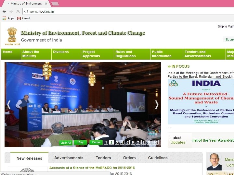The height and width of the screenshot is (175, 234).
Task: Click the Skip to Main content link
Action: coord(226,27)
